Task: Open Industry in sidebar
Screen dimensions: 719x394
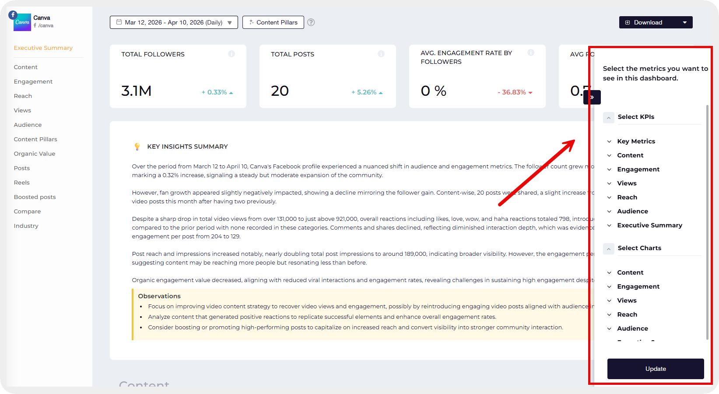Action: coord(26,226)
